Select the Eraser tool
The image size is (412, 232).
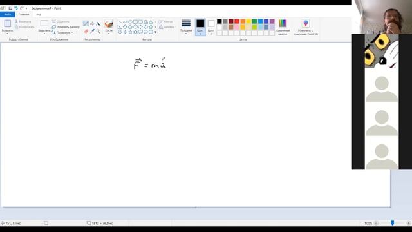(86, 32)
